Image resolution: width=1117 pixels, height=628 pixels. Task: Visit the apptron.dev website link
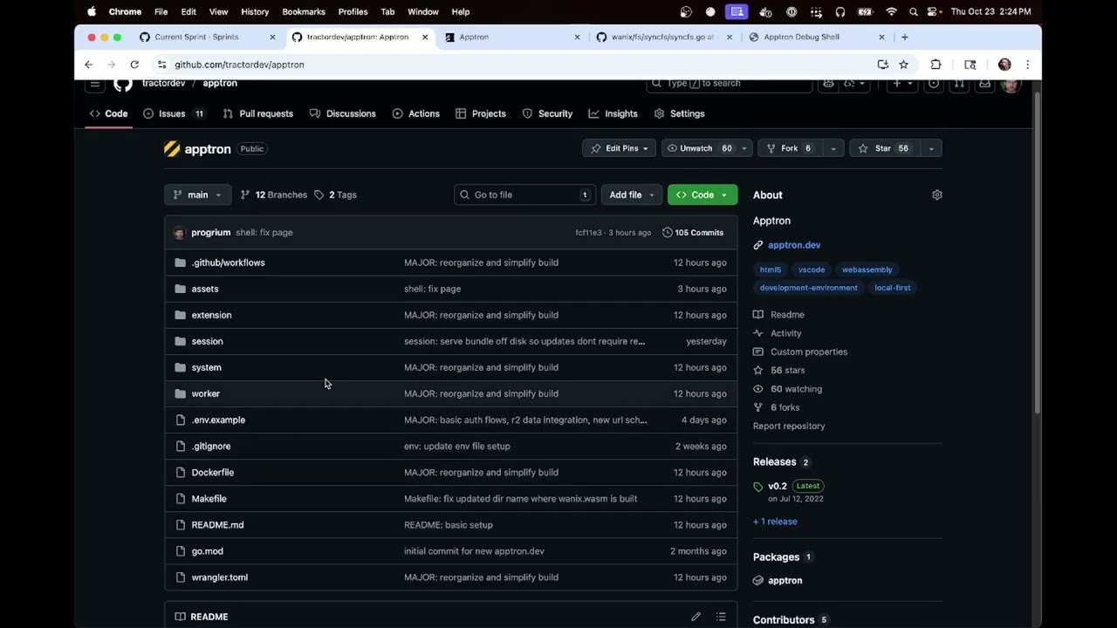(x=794, y=245)
